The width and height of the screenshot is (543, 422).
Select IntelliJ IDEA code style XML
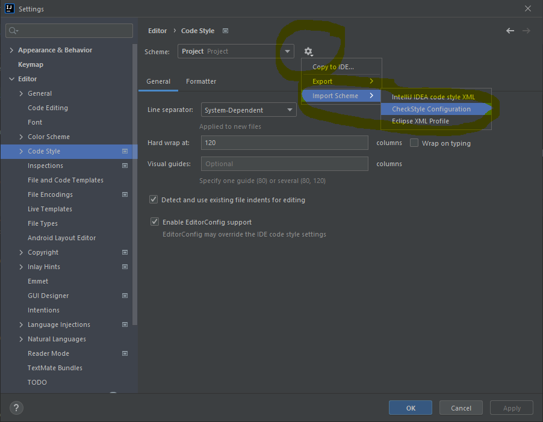coord(436,97)
